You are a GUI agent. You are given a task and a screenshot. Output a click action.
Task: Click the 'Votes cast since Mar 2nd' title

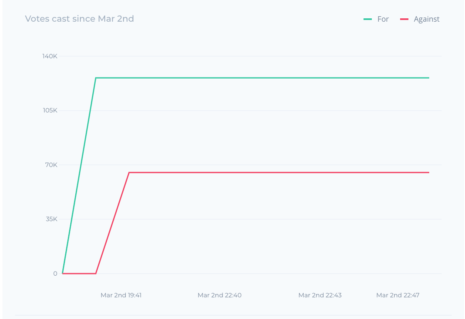tap(79, 19)
